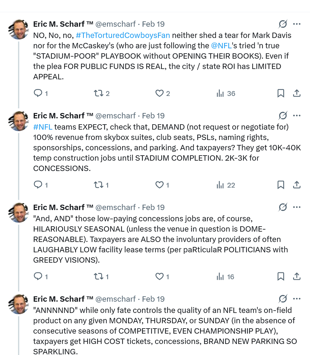This screenshot has width=310, height=355.
Task: Like the tweet about skybox suites revenue
Action: [160, 185]
